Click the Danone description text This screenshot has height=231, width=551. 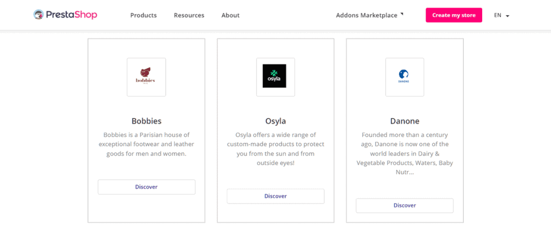[x=405, y=153]
